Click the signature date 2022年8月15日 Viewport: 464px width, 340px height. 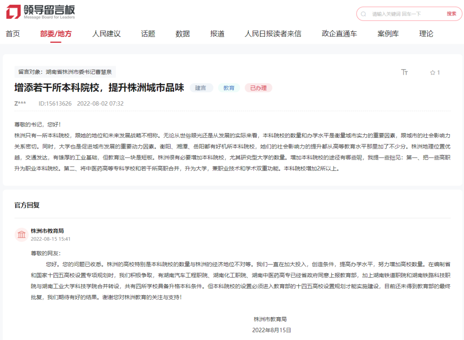point(272,330)
